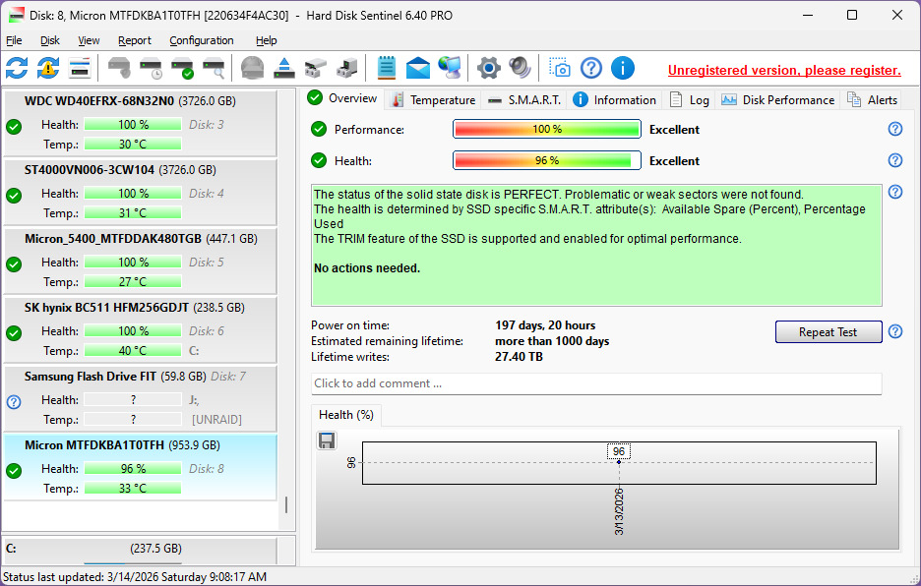The height and width of the screenshot is (586, 921).
Task: Click the loudspeaker sound icon
Action: pyautogui.click(x=520, y=68)
